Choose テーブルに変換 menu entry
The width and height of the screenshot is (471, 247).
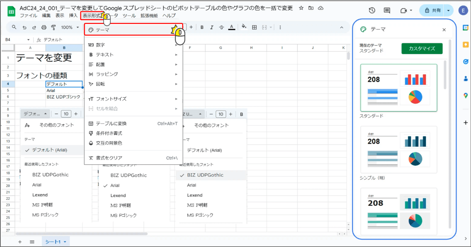tap(133, 123)
